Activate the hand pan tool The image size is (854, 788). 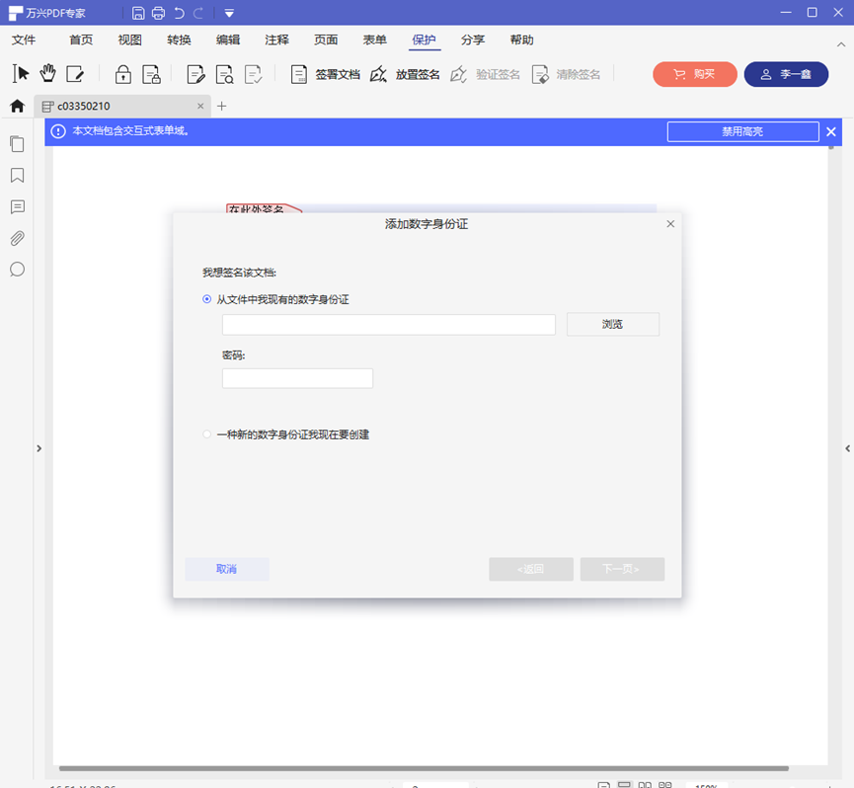pyautogui.click(x=48, y=73)
